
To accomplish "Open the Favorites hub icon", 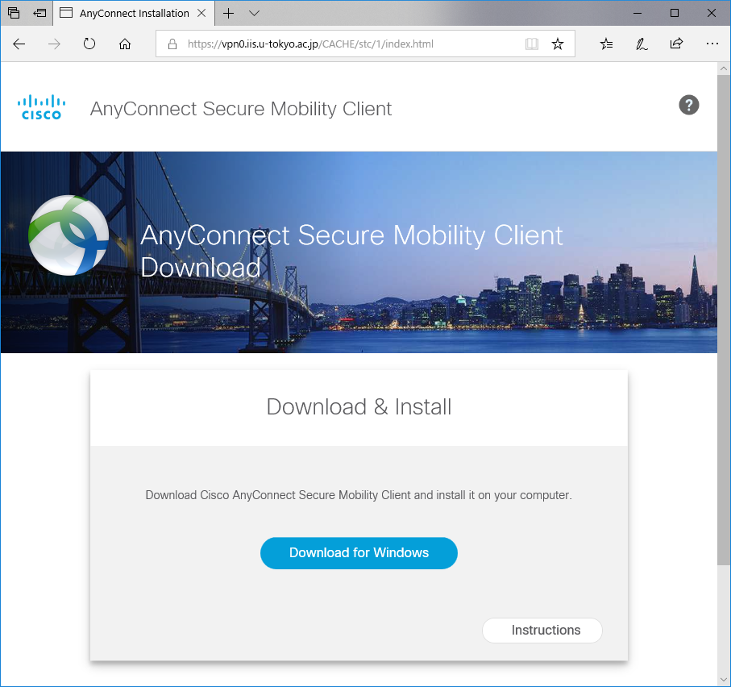I will coord(606,44).
